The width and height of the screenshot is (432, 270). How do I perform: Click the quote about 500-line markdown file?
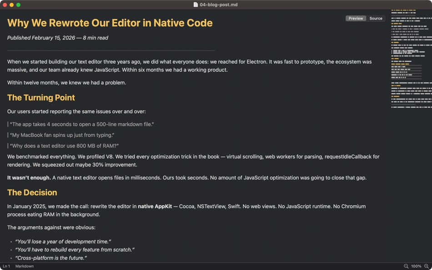pos(82,124)
